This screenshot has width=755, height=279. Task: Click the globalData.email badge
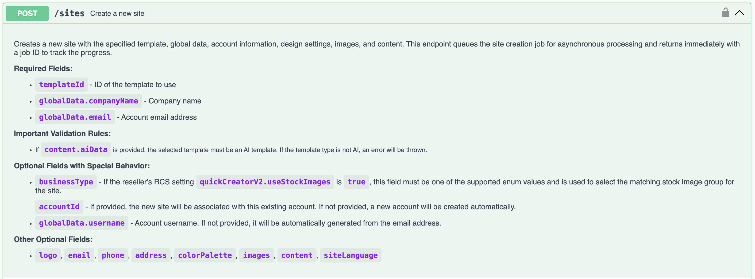pyautogui.click(x=75, y=117)
